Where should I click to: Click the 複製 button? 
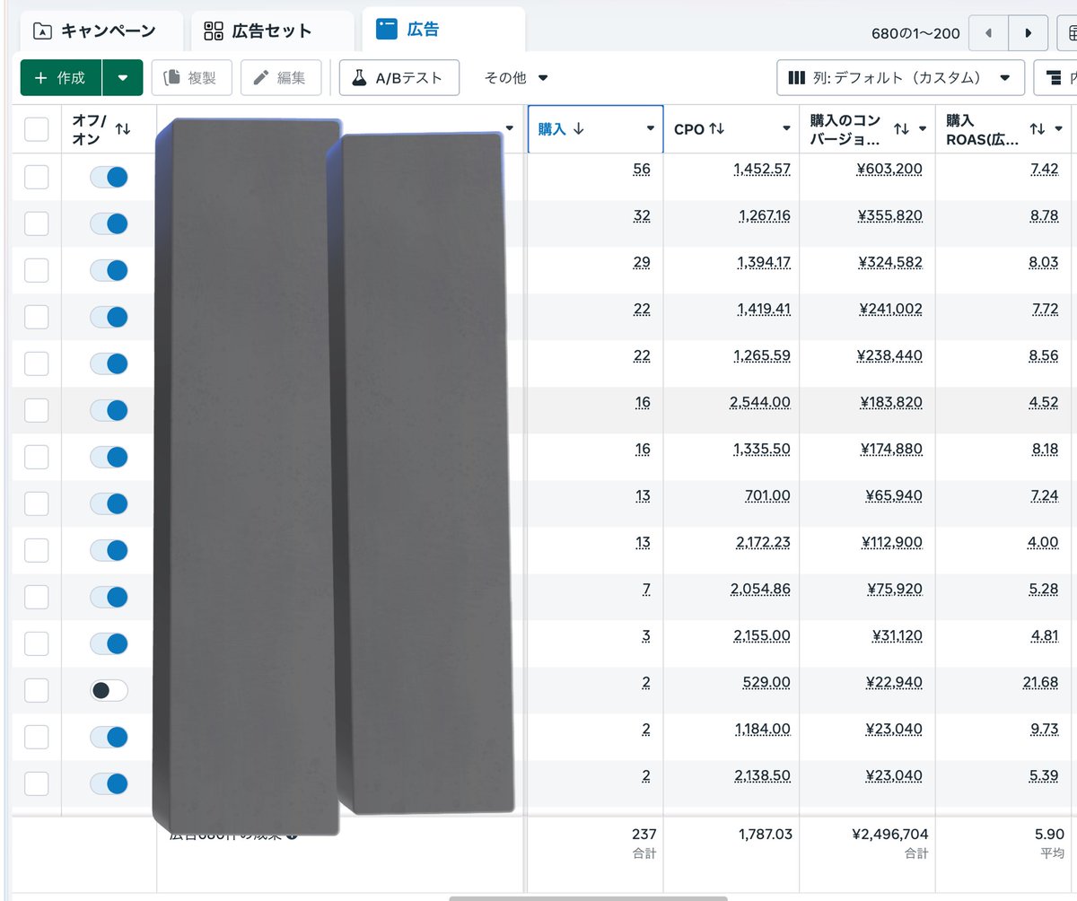tap(191, 77)
